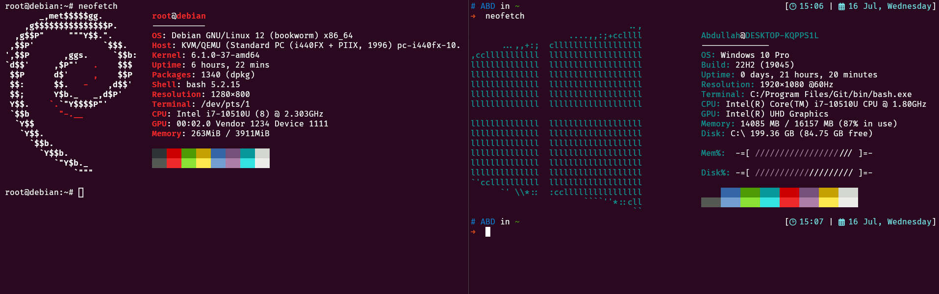The image size is (939, 294).
Task: Click 'GPU: Intel(R) UHD Graphics' line
Action: [x=764, y=114]
